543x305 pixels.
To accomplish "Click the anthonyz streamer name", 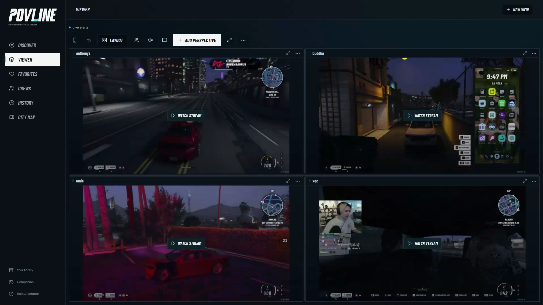I will (83, 53).
